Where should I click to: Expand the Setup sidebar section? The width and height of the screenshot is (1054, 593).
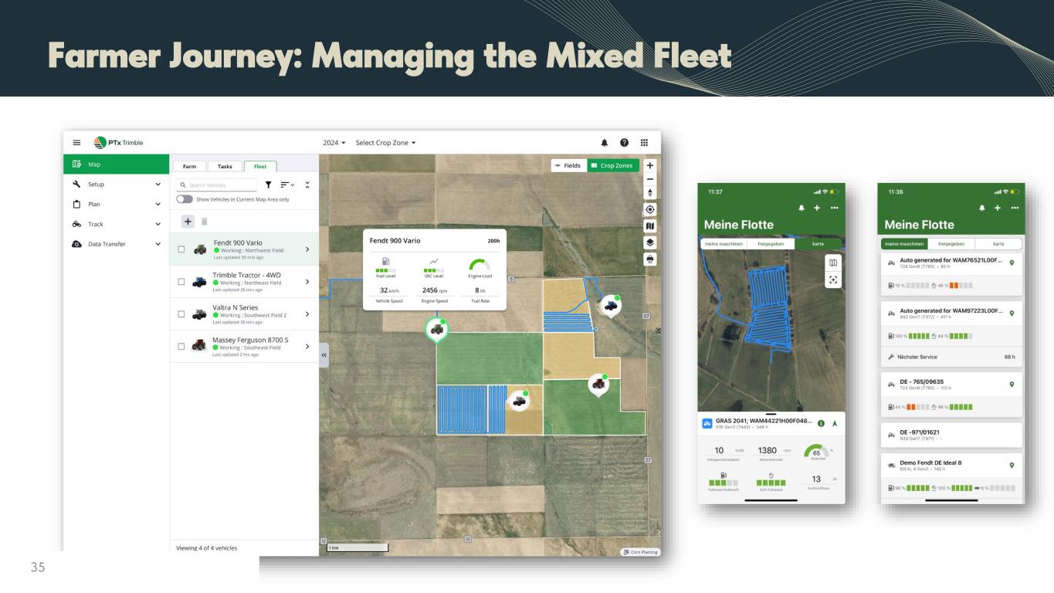tap(116, 185)
